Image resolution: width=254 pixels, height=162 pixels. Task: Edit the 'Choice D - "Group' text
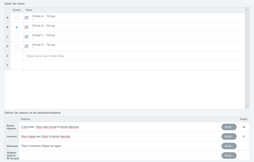coord(43,45)
